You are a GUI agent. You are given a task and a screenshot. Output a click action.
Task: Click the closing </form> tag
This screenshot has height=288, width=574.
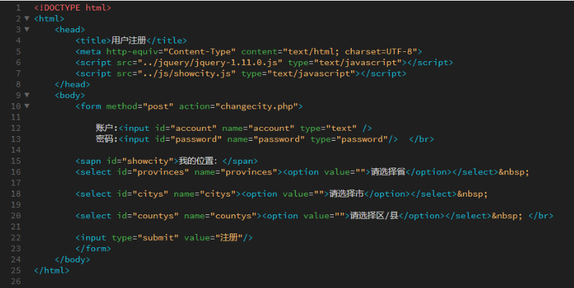(93, 249)
